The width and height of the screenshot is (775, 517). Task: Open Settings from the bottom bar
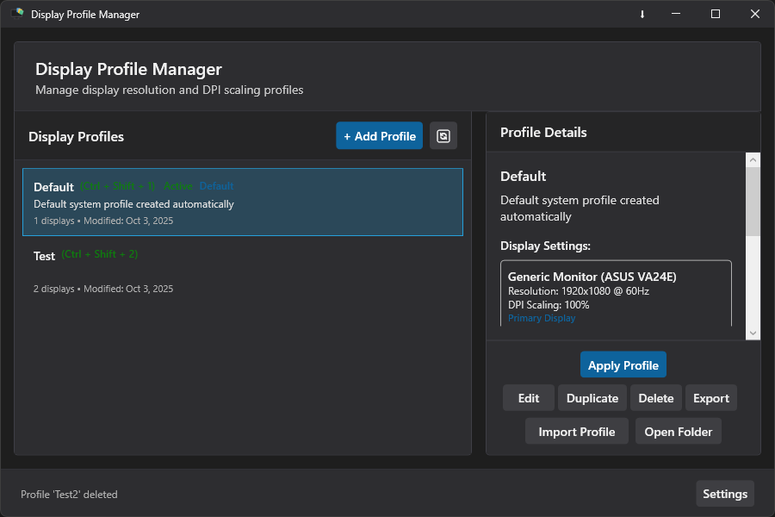click(x=725, y=494)
